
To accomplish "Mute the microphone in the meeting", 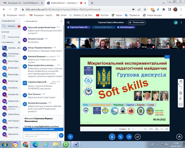I will 112,136.
